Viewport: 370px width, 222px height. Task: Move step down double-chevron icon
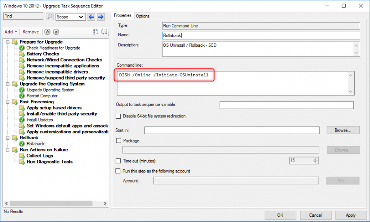click(x=56, y=32)
